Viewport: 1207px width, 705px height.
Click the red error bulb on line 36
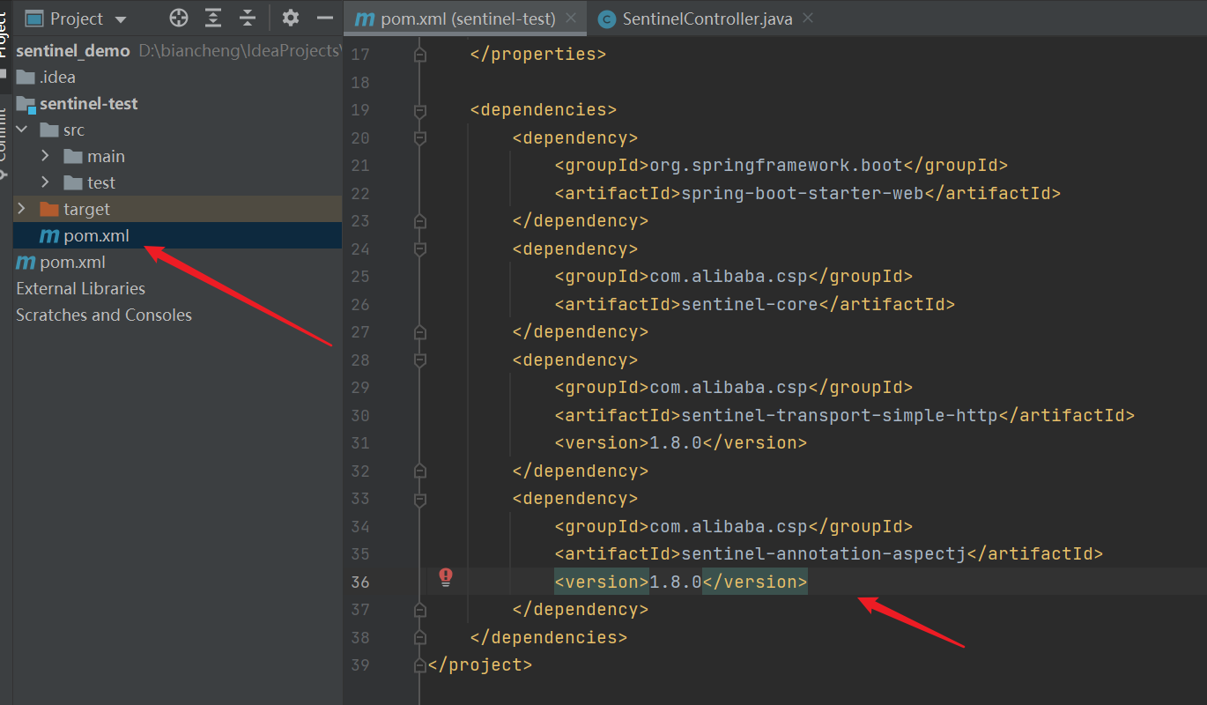pos(446,578)
